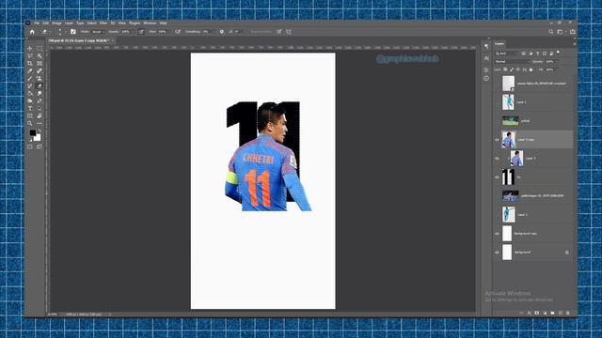
Task: Hide the 11 number layer
Action: (x=497, y=177)
